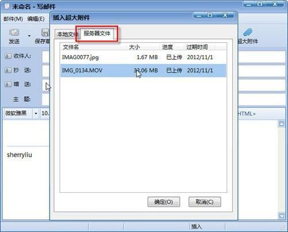
Task: Open address book icon next to 抄送
Action: [x=8, y=70]
